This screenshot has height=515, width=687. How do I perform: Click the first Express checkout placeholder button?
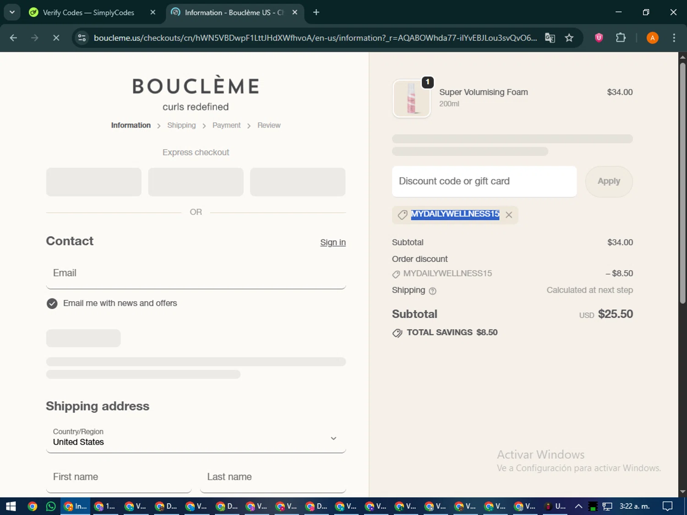tap(93, 182)
